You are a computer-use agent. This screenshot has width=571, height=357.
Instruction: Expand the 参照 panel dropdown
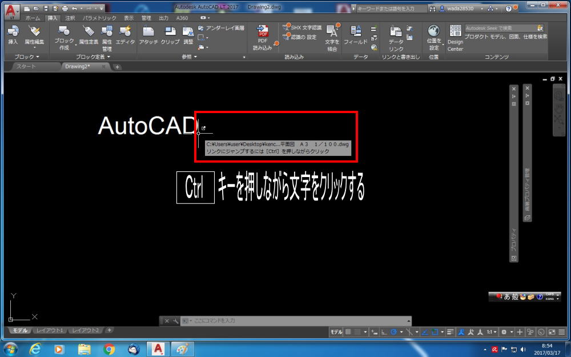(190, 57)
